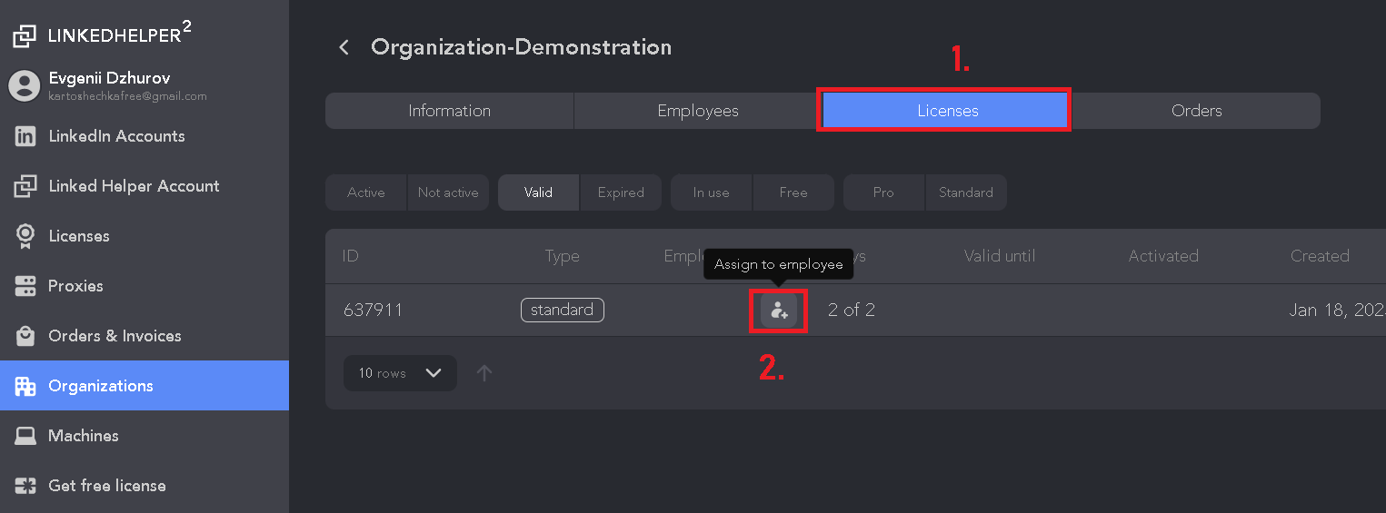Click the Jan 18 created date cell

[x=1337, y=311]
